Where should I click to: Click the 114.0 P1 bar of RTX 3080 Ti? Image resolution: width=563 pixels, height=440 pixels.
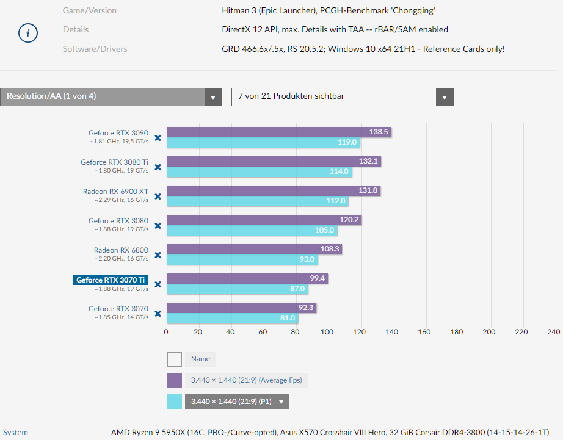pos(260,171)
